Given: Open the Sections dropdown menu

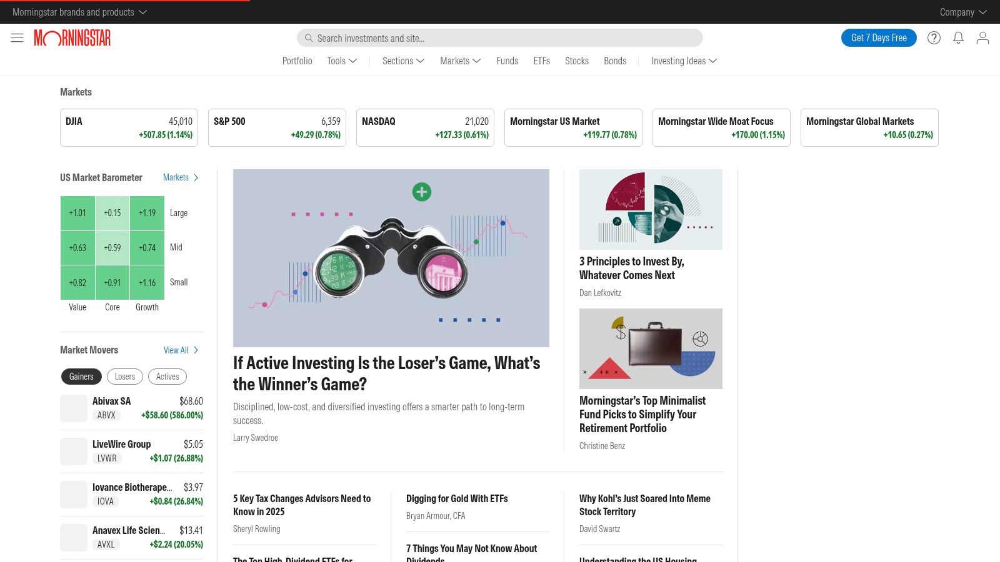Looking at the screenshot, I should [x=403, y=61].
